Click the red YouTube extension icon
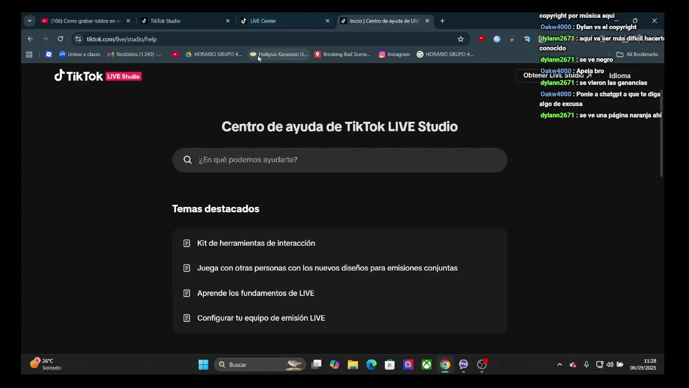The height and width of the screenshot is (388, 689). (x=482, y=39)
